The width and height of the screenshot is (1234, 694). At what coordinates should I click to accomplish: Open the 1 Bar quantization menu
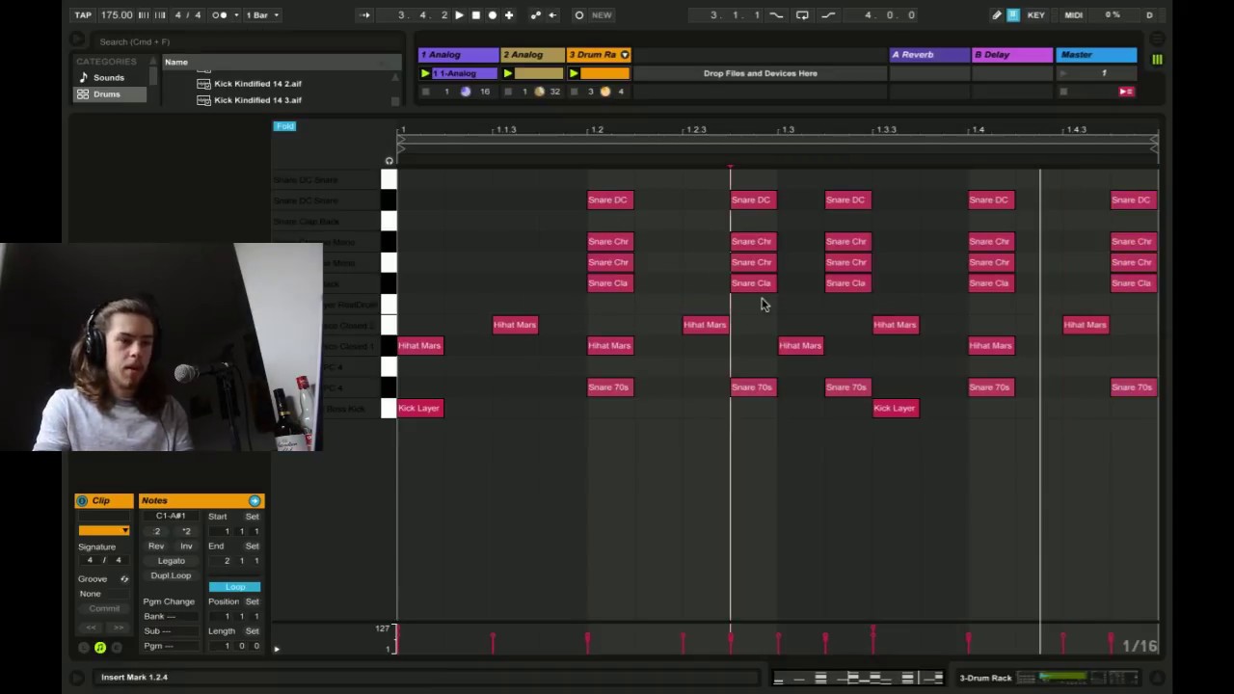pos(261,14)
